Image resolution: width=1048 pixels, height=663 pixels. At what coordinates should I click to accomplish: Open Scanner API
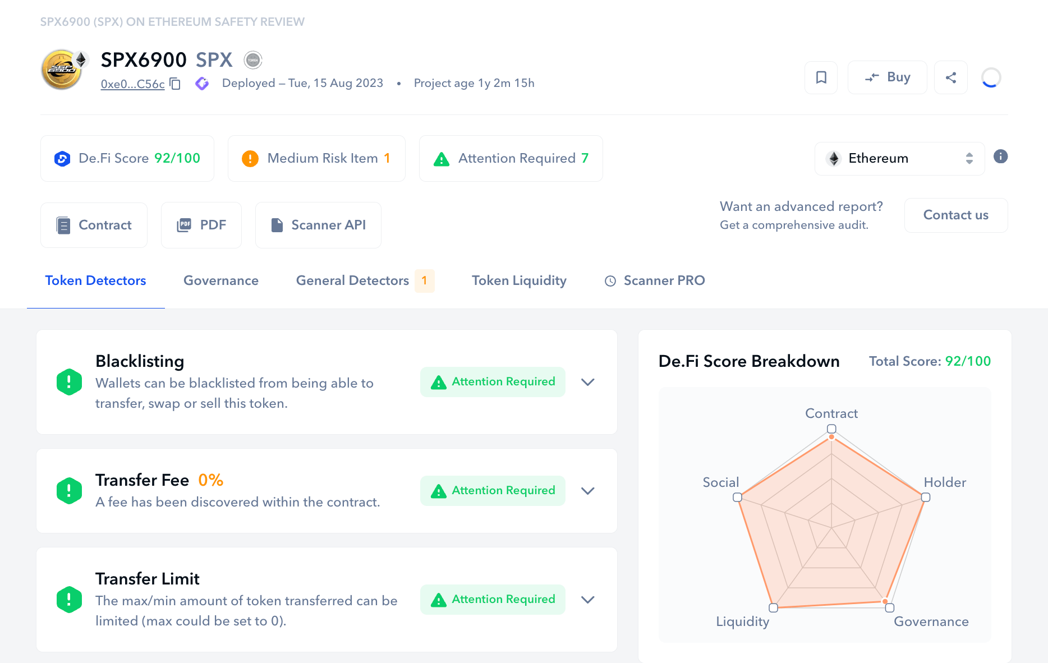tap(318, 225)
